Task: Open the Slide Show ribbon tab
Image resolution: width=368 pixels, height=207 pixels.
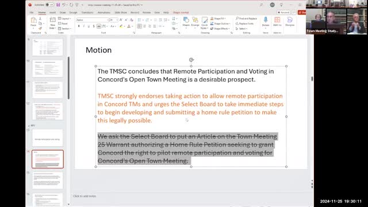Action: [121, 13]
